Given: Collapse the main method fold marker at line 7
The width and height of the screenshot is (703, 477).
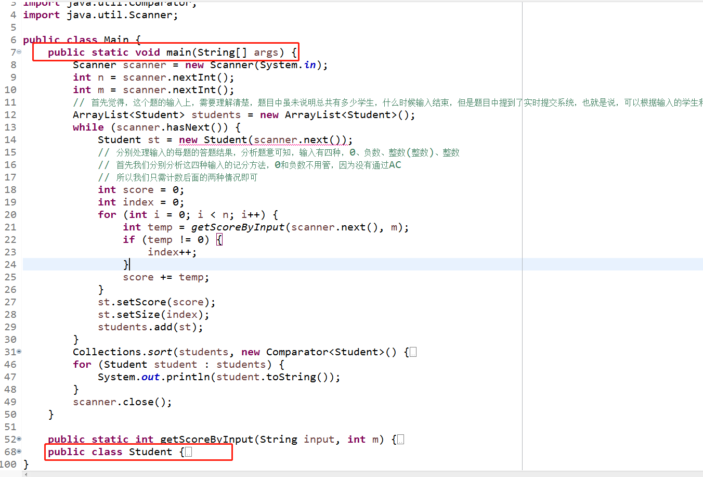Looking at the screenshot, I should point(19,52).
